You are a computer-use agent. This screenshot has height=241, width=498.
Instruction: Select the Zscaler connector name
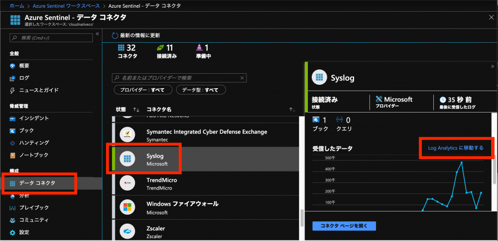coord(156,228)
